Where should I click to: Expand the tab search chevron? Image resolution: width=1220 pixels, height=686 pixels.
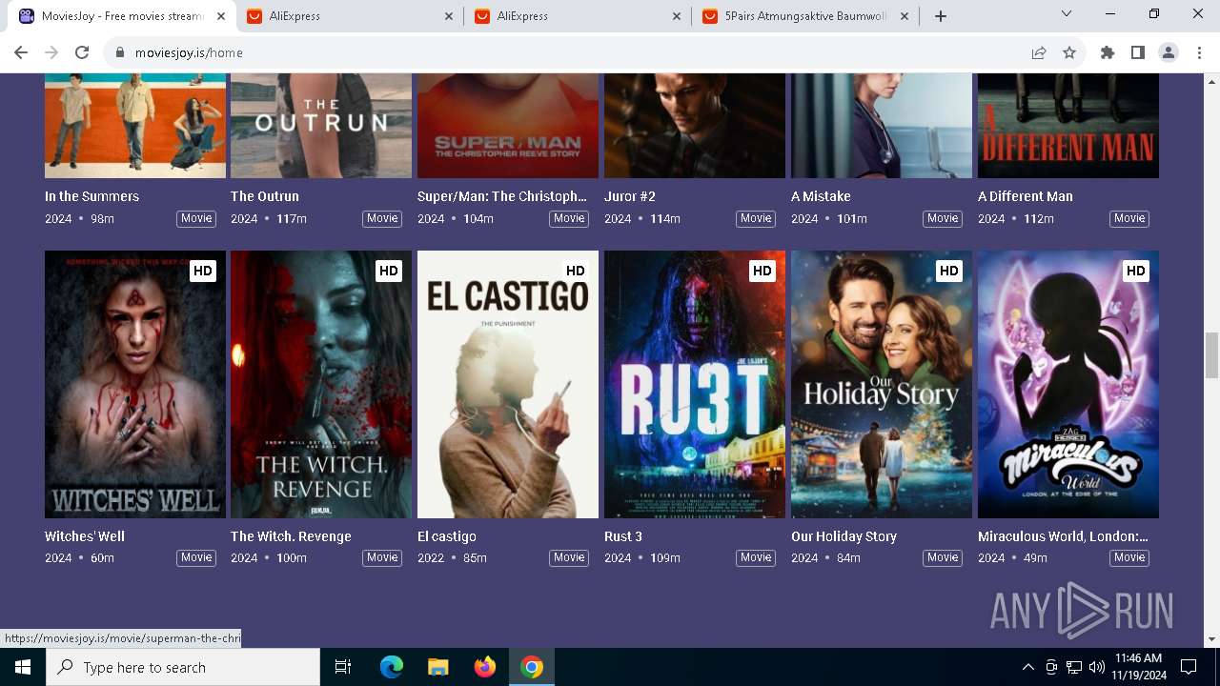coord(1067,13)
